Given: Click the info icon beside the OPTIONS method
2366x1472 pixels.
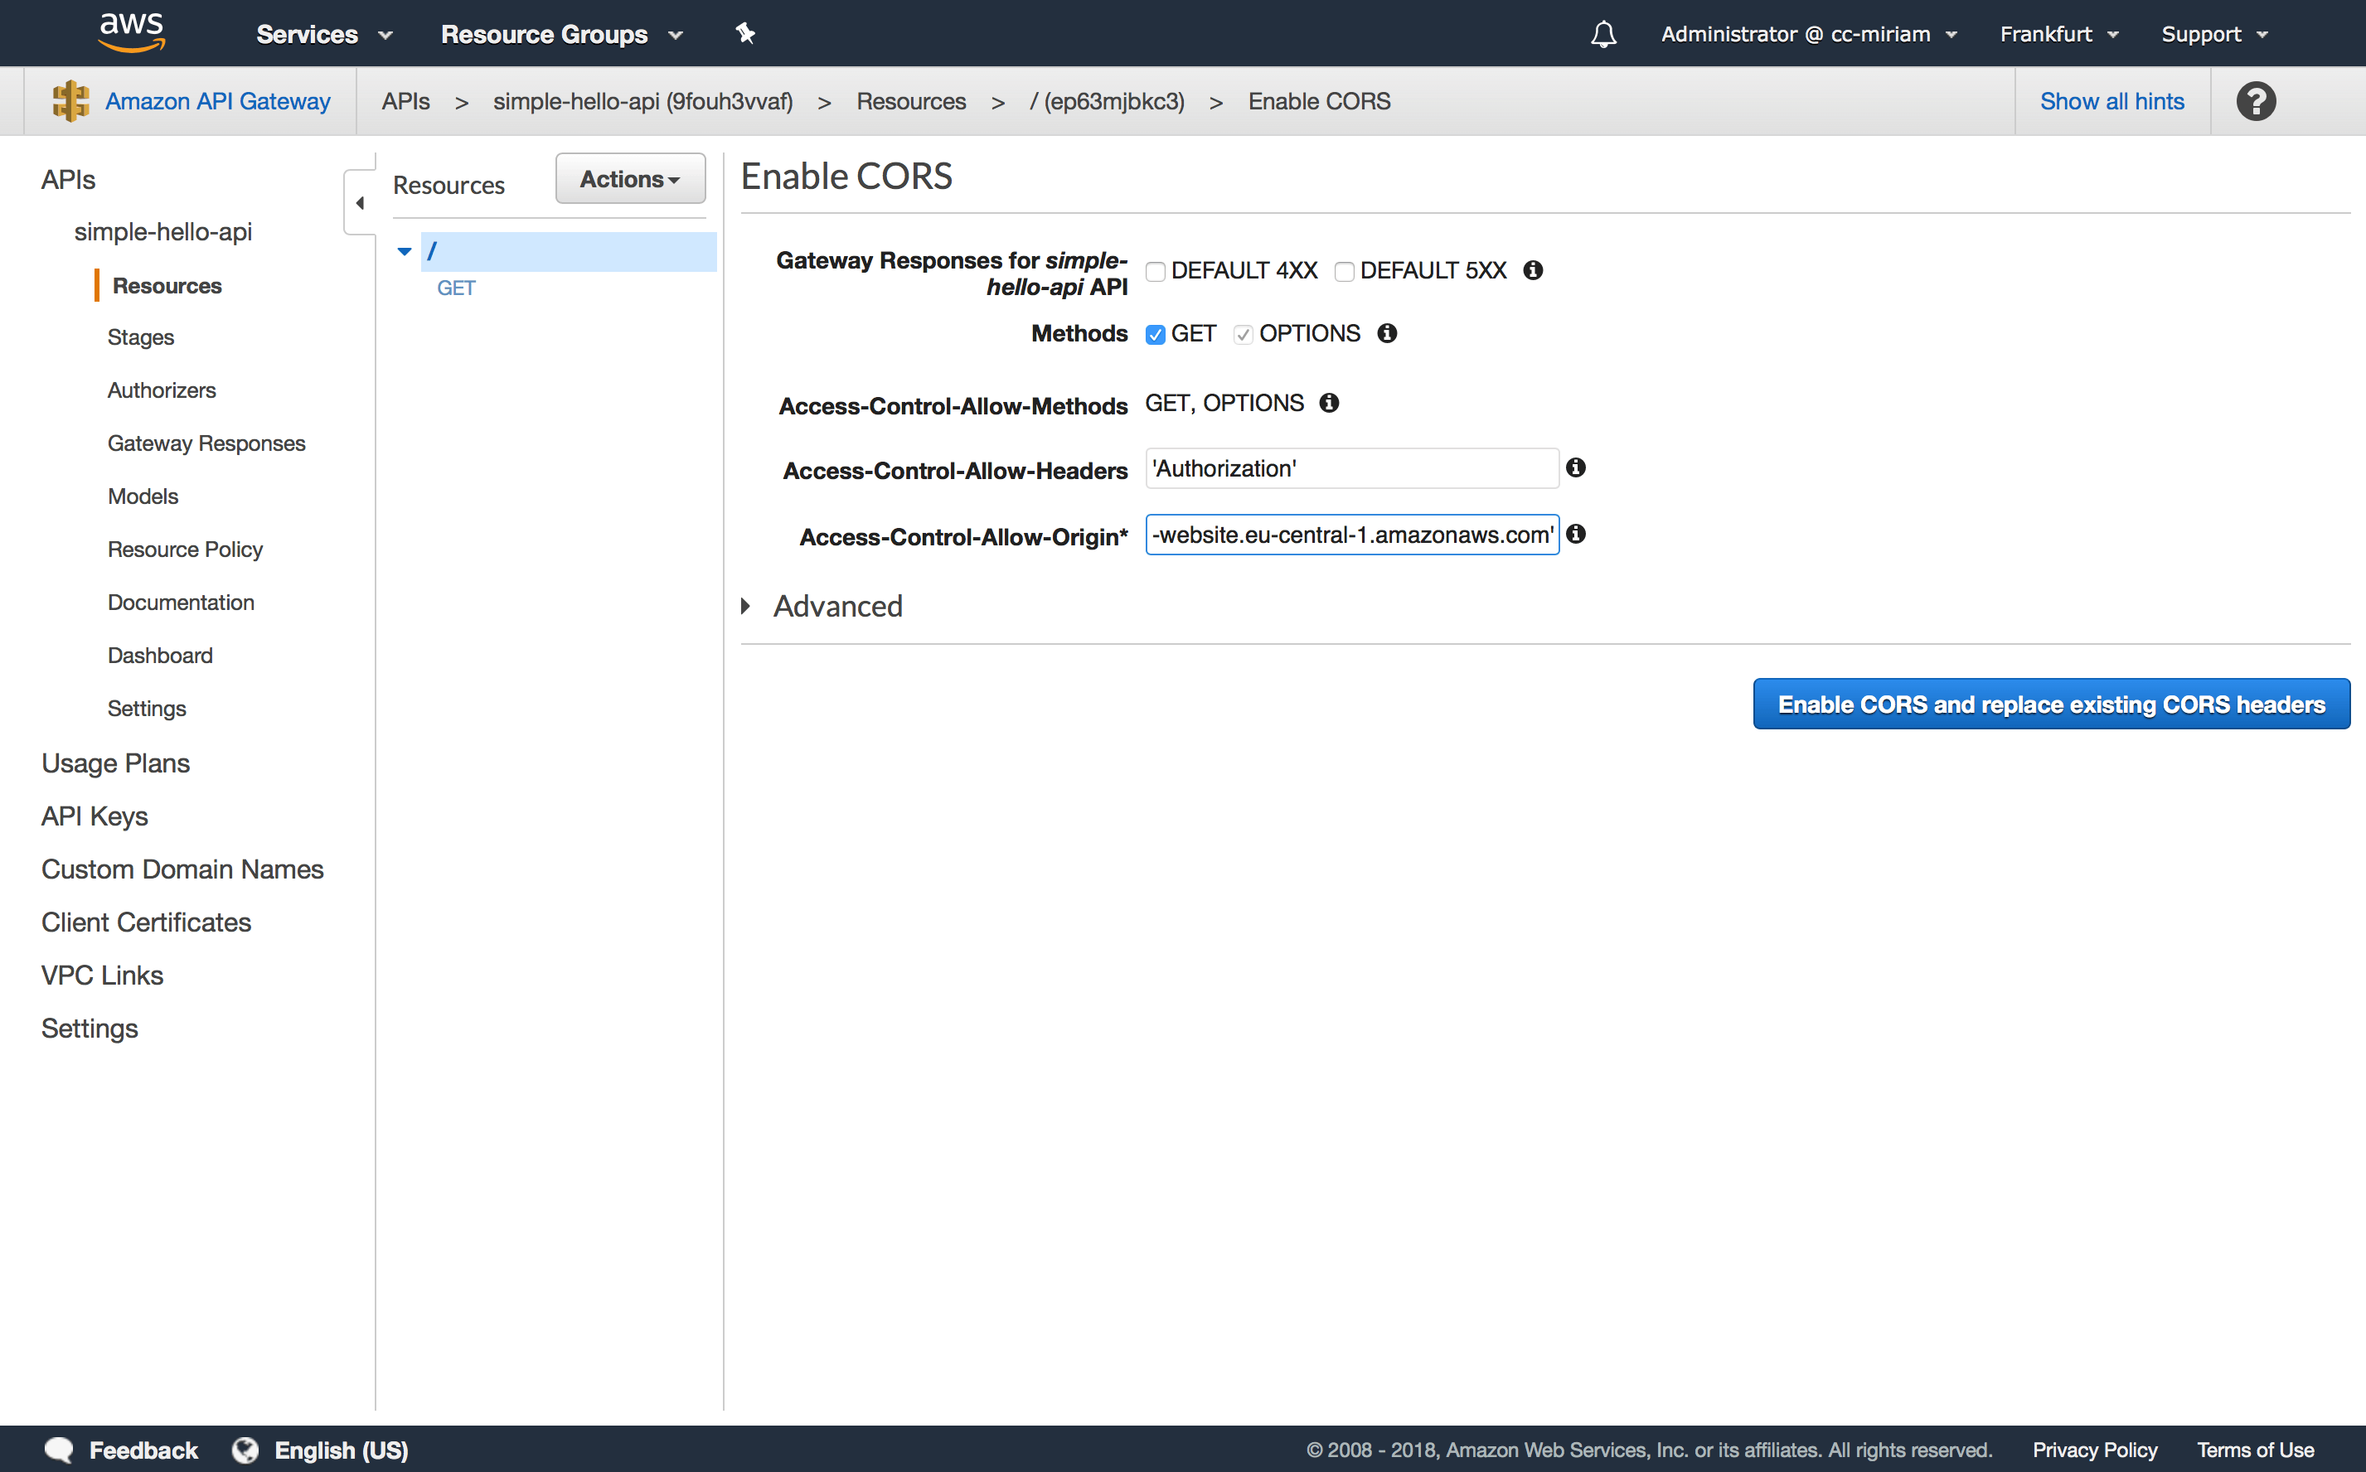Looking at the screenshot, I should point(1386,334).
